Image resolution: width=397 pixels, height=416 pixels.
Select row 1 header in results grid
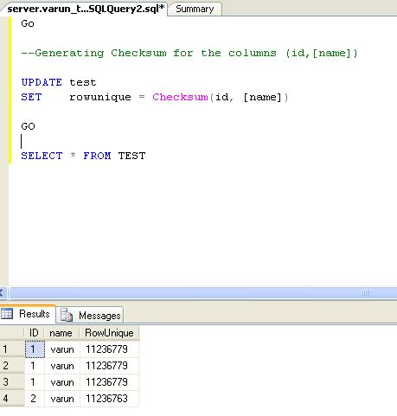click(12, 349)
